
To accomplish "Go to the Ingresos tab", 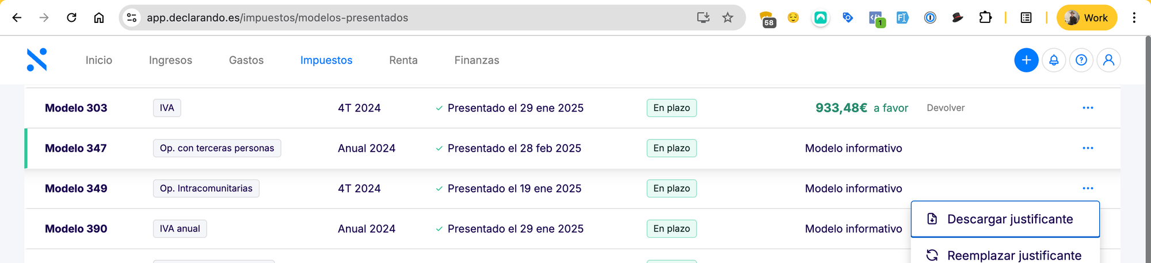I will coord(170,60).
